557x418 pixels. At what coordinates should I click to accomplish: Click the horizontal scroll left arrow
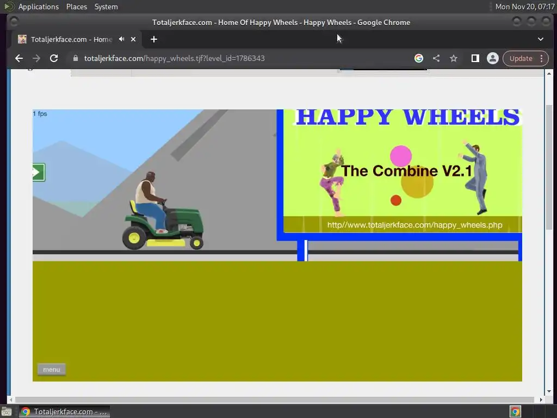11,400
